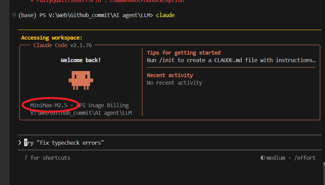This screenshot has height=185, width=325.
Task: Click the 'Accessing workspace:' heading
Action: point(51,38)
